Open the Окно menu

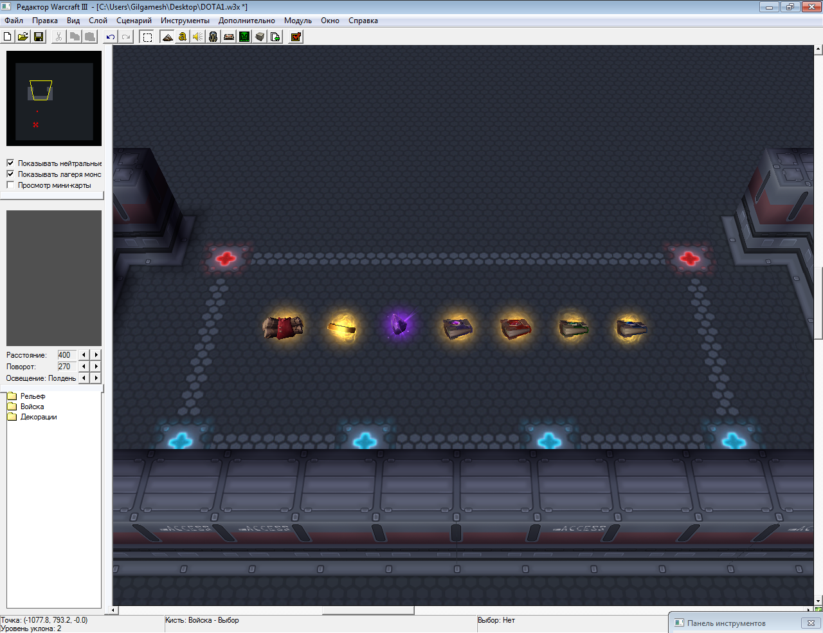pos(330,21)
